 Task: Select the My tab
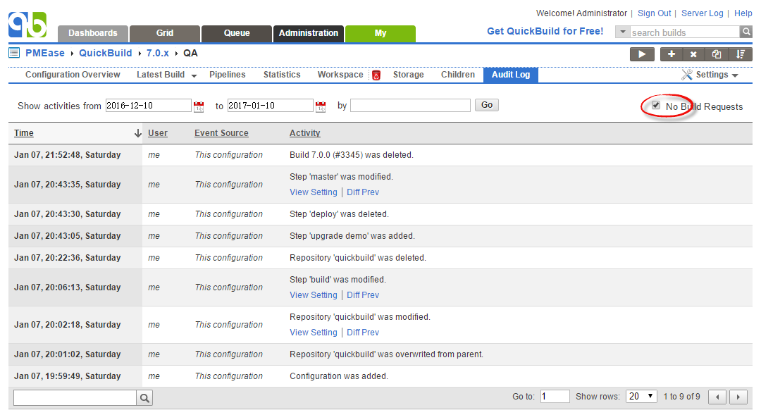point(380,34)
